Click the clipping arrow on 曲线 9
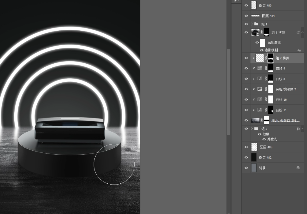 [x=254, y=68]
